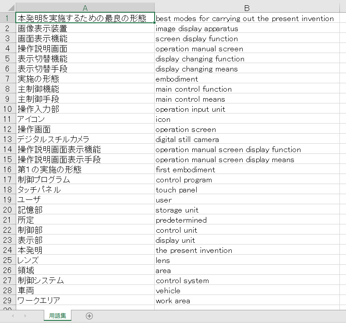Click the Select All corner triangle
The height and width of the screenshot is (323, 346).
tap(7, 8)
